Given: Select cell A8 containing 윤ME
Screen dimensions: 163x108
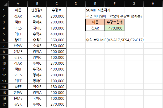Looking at the screenshot, I should [18, 52].
